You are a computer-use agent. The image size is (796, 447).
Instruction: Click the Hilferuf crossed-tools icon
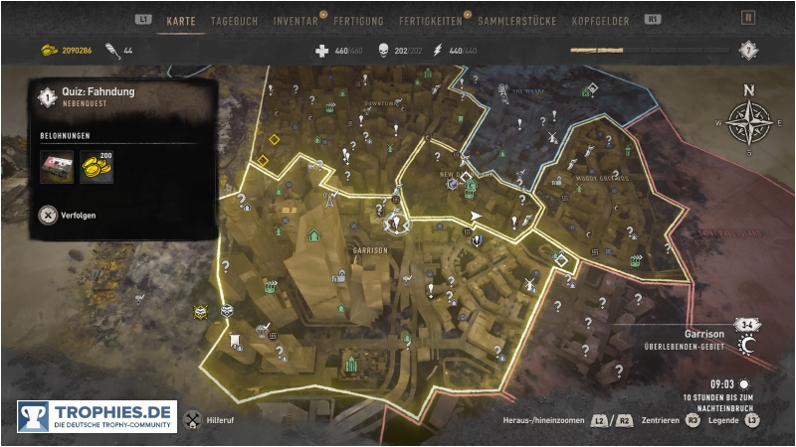192,420
